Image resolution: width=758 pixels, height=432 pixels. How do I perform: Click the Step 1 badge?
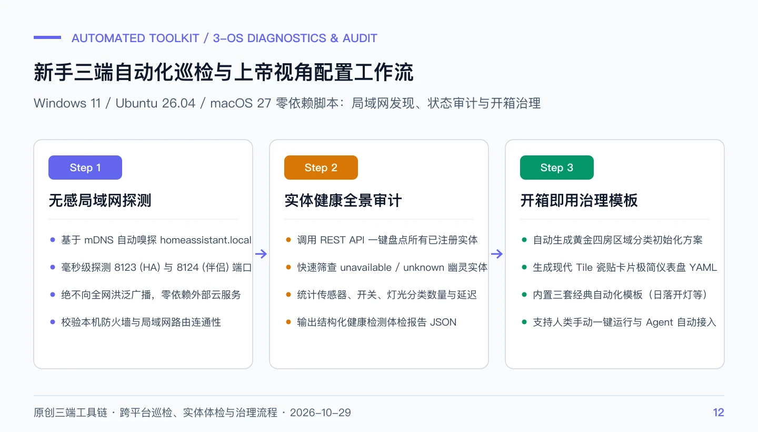(85, 168)
